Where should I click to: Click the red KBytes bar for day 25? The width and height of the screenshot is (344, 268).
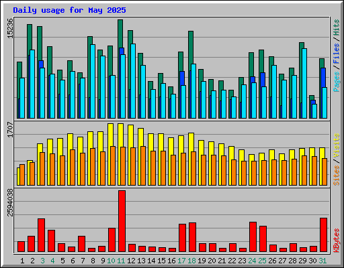click(263, 239)
